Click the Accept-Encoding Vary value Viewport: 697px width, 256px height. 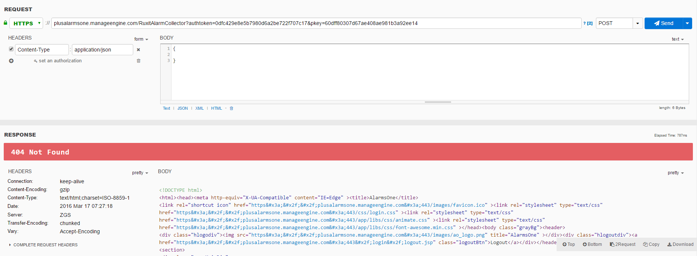point(80,231)
